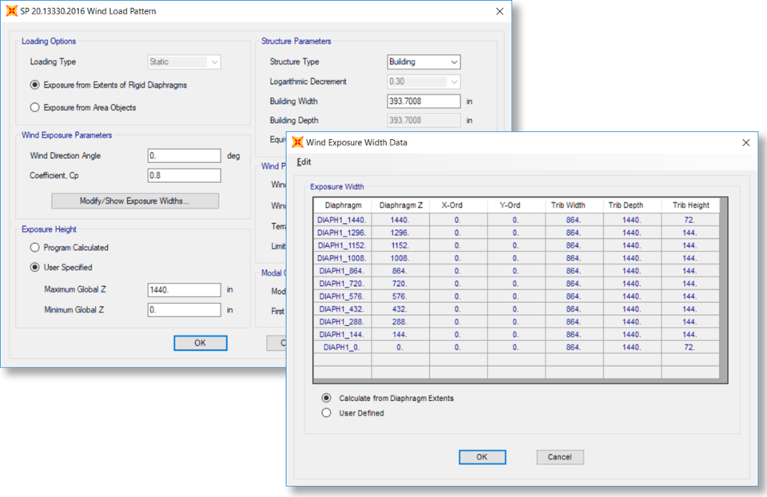Click Modify/Show Exposure Widths button

click(134, 201)
